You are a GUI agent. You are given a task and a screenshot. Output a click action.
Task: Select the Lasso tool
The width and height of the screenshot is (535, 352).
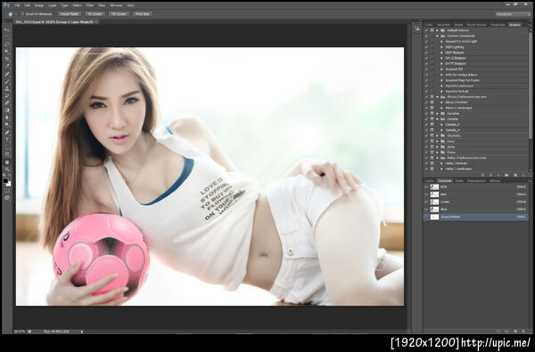coord(7,45)
